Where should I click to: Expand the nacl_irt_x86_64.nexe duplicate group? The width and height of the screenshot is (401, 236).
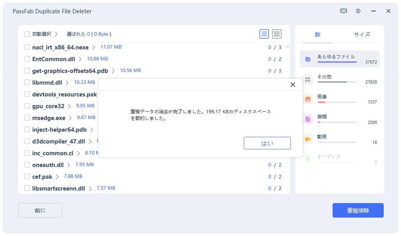(x=94, y=47)
